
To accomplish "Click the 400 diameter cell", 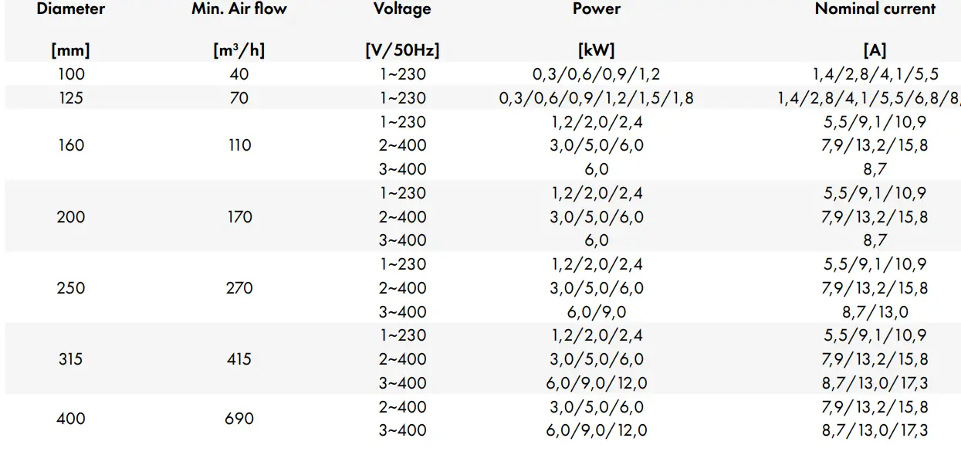I will coord(71,419).
